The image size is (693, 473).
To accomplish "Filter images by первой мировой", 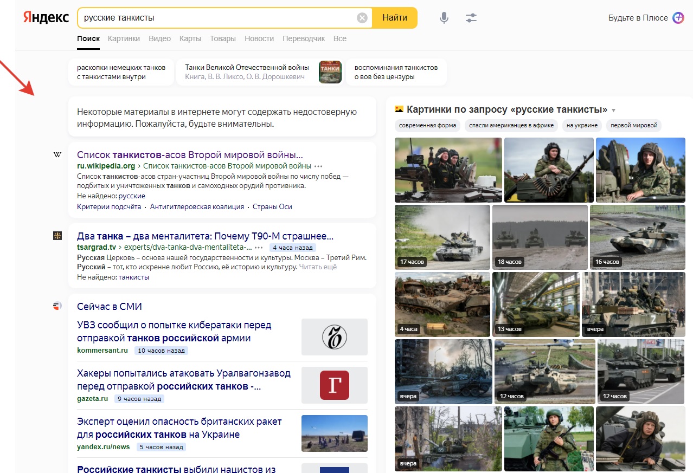I will 633,125.
